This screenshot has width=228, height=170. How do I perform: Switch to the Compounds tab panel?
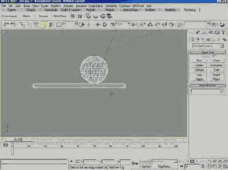pyautogui.click(x=51, y=10)
